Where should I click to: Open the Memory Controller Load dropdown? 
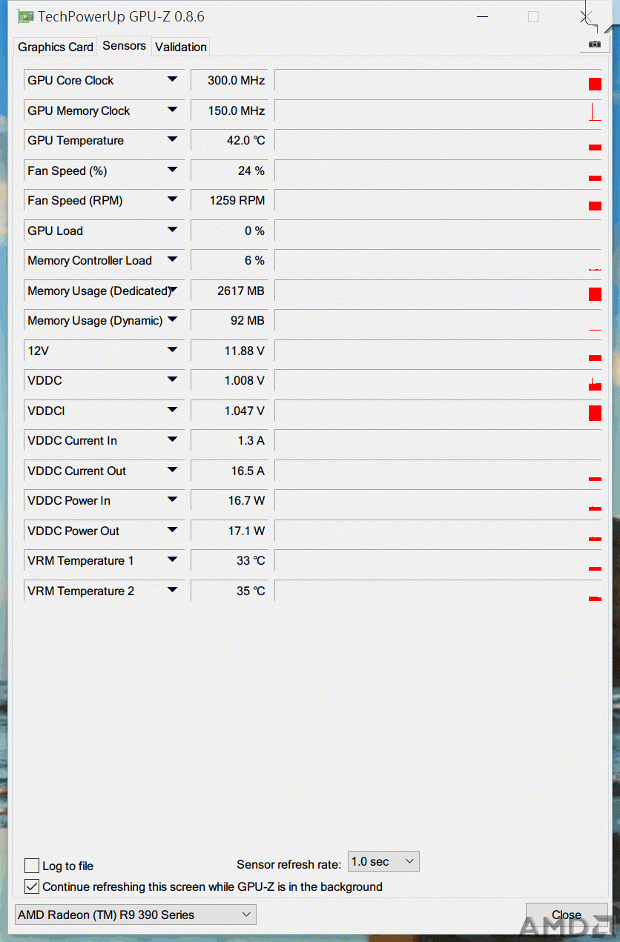click(172, 259)
